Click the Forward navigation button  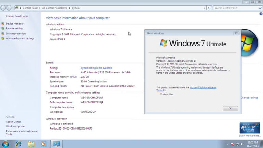point(9,8)
